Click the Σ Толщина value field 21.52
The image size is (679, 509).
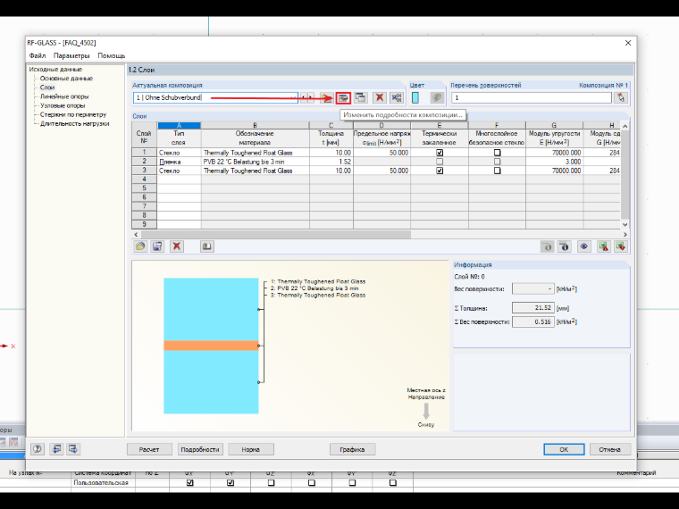(x=533, y=308)
